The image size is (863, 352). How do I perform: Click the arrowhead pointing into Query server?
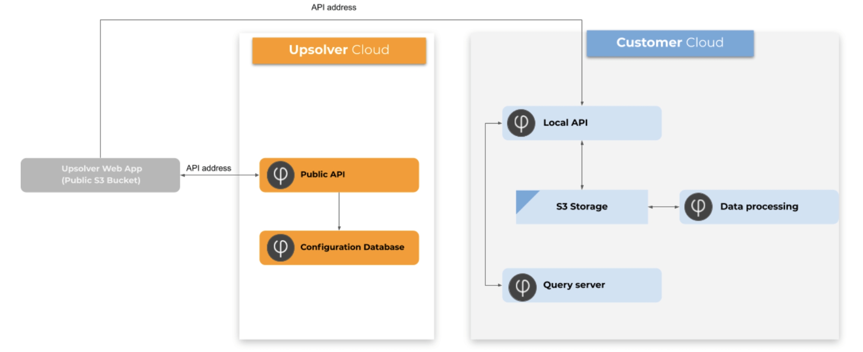pos(499,285)
